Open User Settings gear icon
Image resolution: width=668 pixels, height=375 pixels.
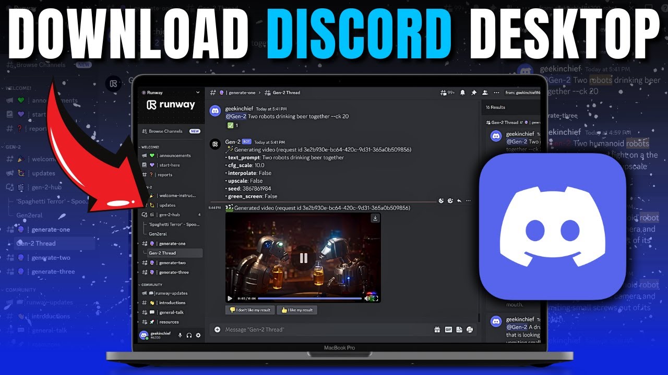point(198,335)
